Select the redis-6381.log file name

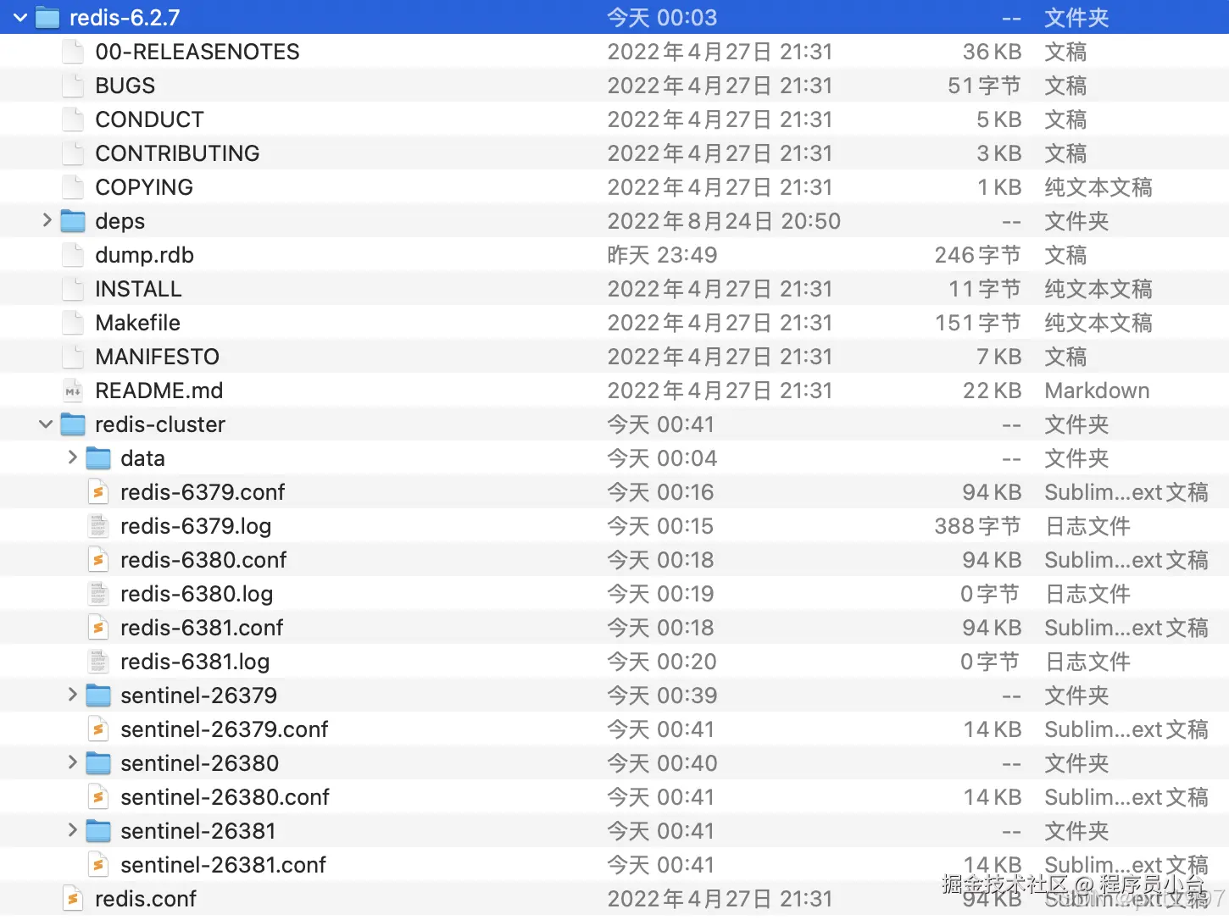coord(196,662)
